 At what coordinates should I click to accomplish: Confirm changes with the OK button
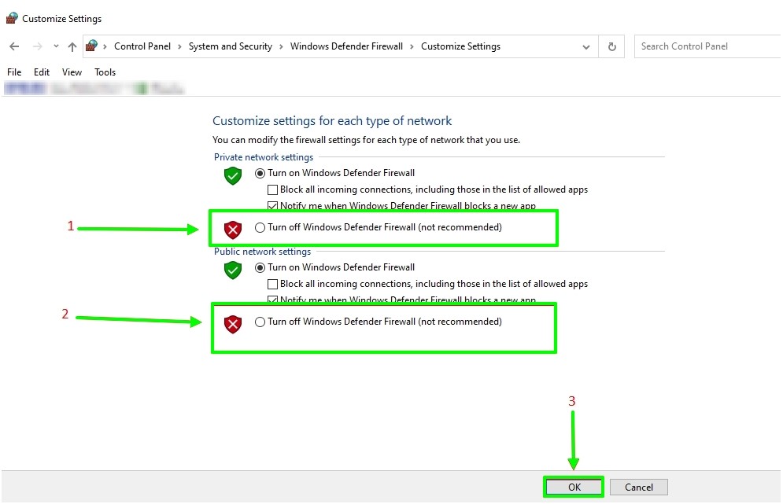pos(574,487)
